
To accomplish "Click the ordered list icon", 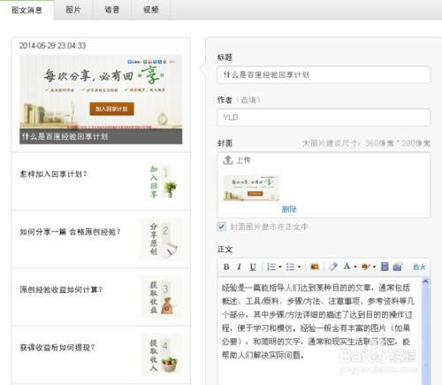I will (x=271, y=266).
